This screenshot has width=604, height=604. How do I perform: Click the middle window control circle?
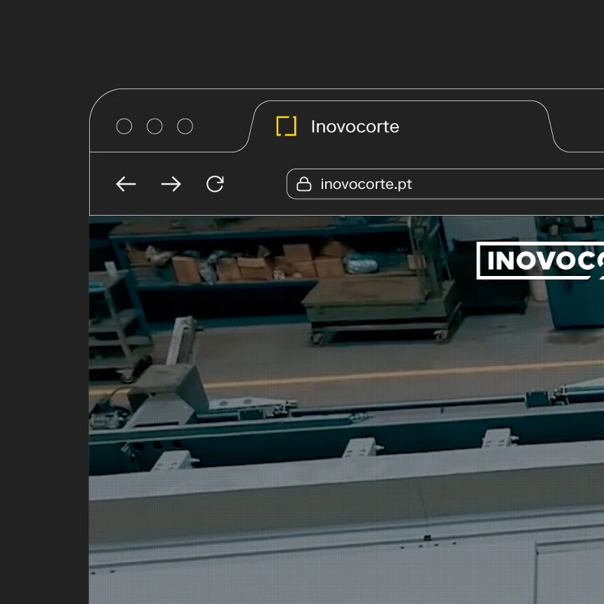click(155, 126)
